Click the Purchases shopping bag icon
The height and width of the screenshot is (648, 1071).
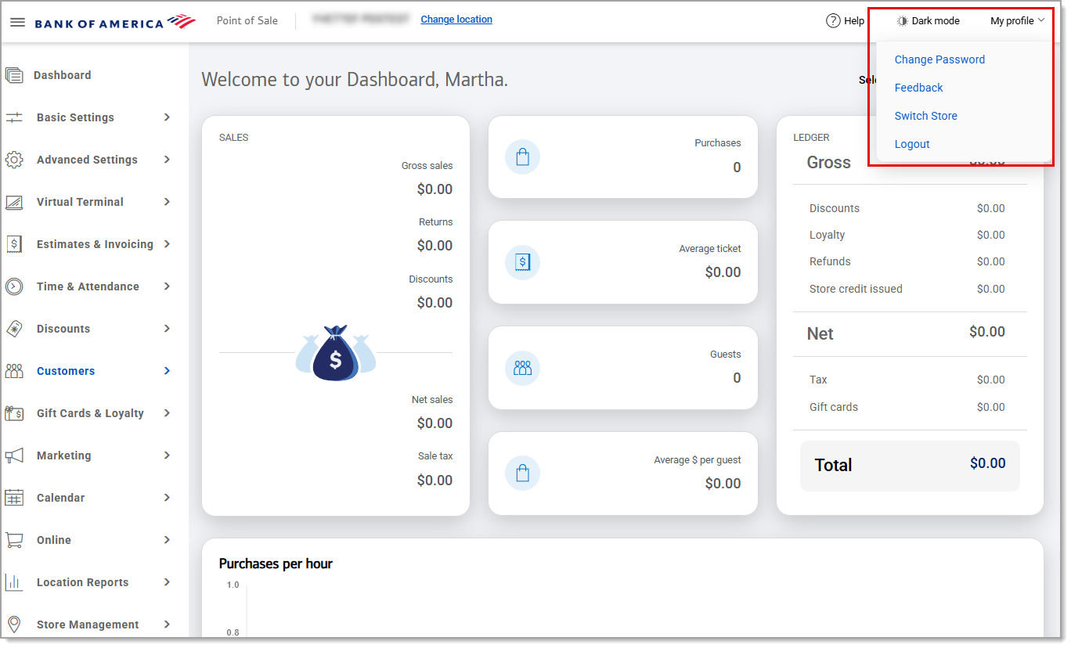tap(522, 157)
